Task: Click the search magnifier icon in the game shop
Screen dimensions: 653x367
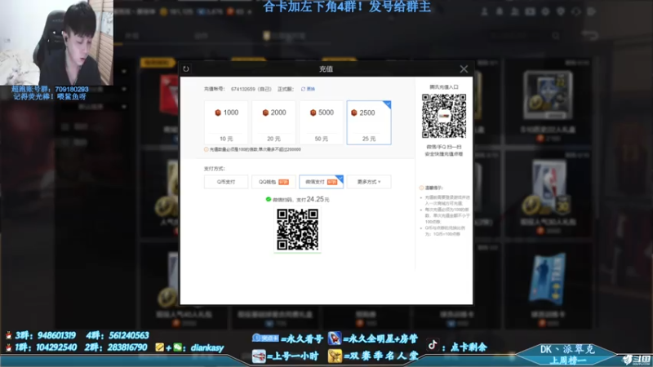Action: point(556,36)
